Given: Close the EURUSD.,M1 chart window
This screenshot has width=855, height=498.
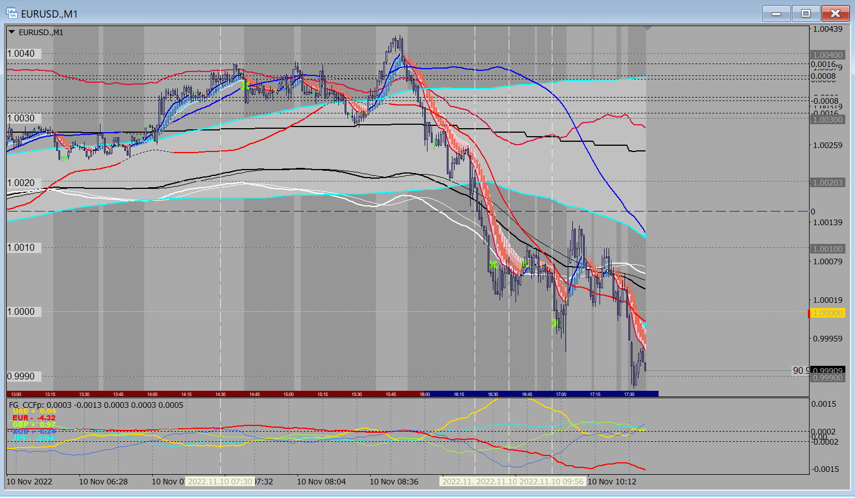Looking at the screenshot, I should [835, 13].
